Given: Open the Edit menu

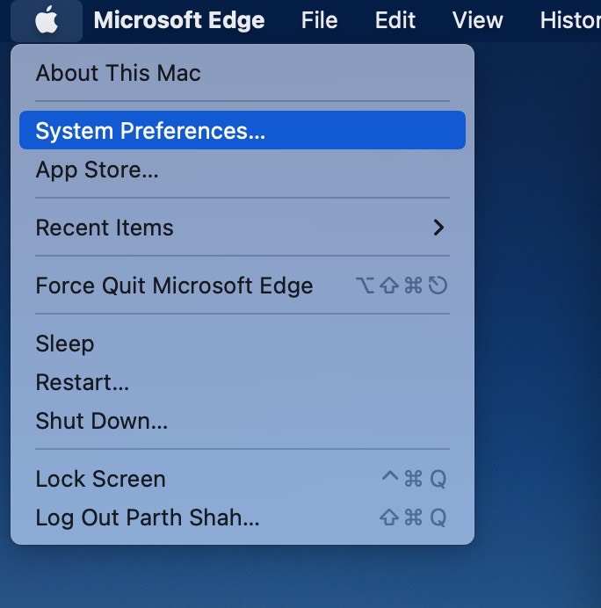Looking at the screenshot, I should 395,20.
